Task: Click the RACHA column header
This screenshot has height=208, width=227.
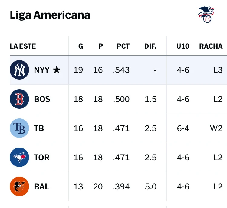Action: (x=211, y=46)
